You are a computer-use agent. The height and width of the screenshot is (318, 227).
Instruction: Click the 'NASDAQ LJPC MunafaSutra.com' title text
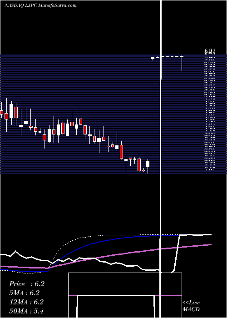click(40, 5)
